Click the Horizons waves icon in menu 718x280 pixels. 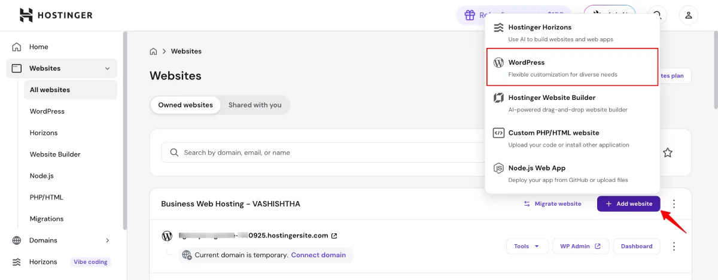498,28
